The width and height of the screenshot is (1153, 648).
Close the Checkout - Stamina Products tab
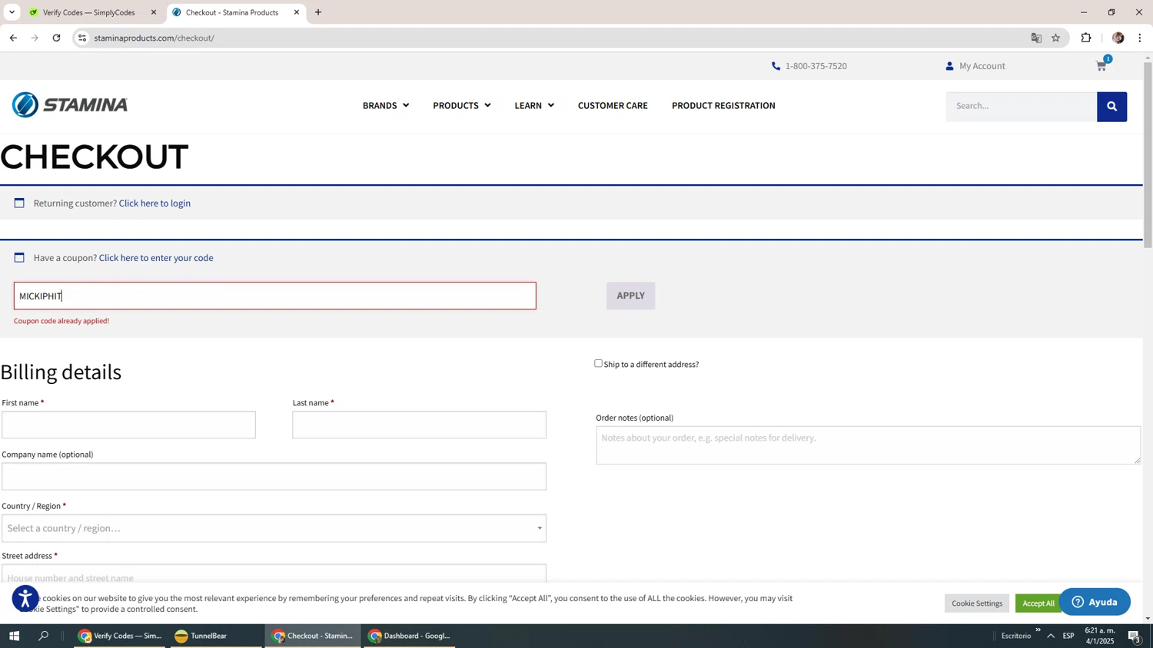(297, 12)
